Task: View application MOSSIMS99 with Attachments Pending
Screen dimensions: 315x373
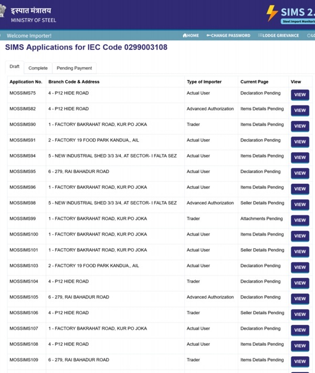Action: tap(300, 220)
